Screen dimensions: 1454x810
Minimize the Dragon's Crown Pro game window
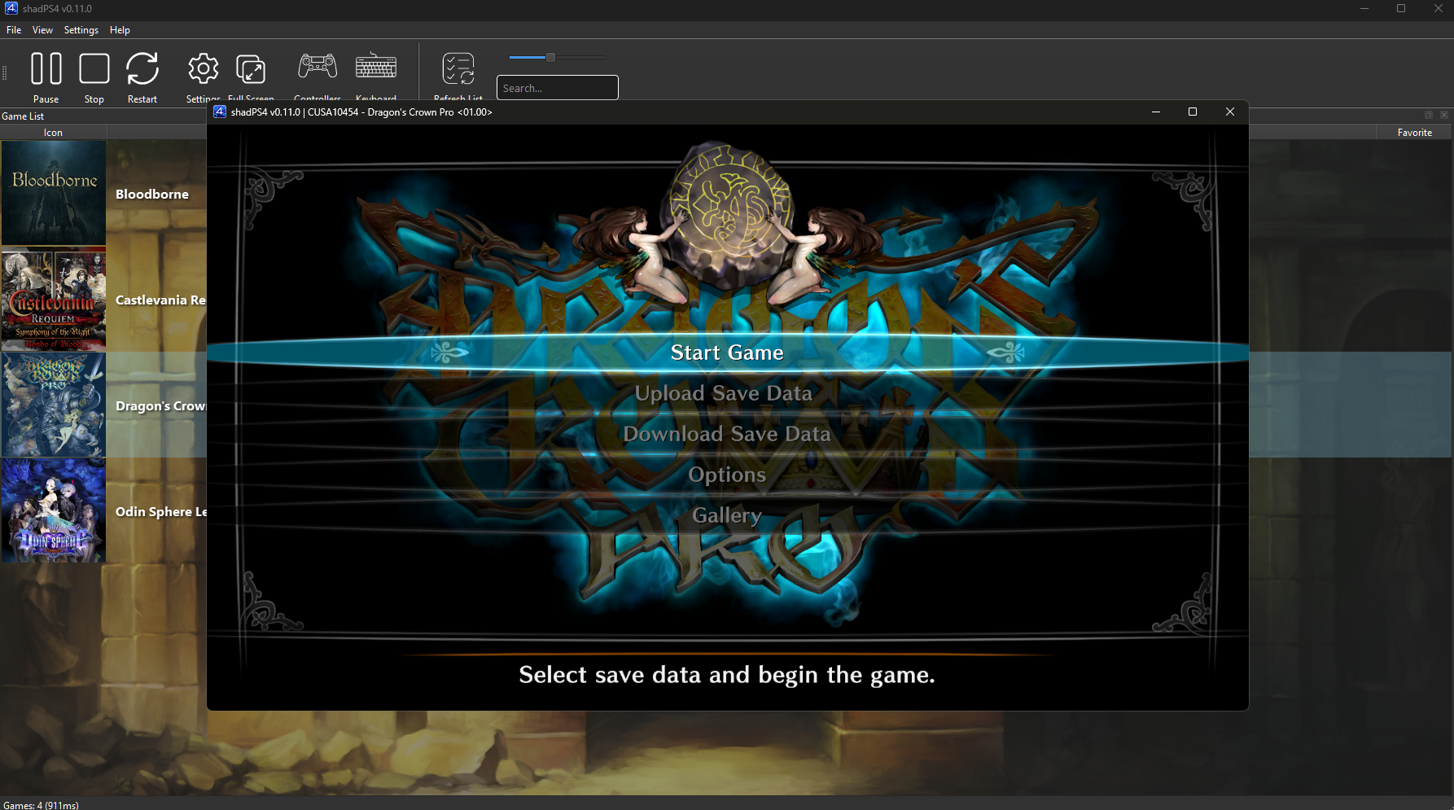tap(1155, 112)
